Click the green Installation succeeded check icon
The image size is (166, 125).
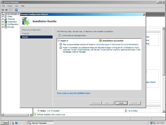100,41
